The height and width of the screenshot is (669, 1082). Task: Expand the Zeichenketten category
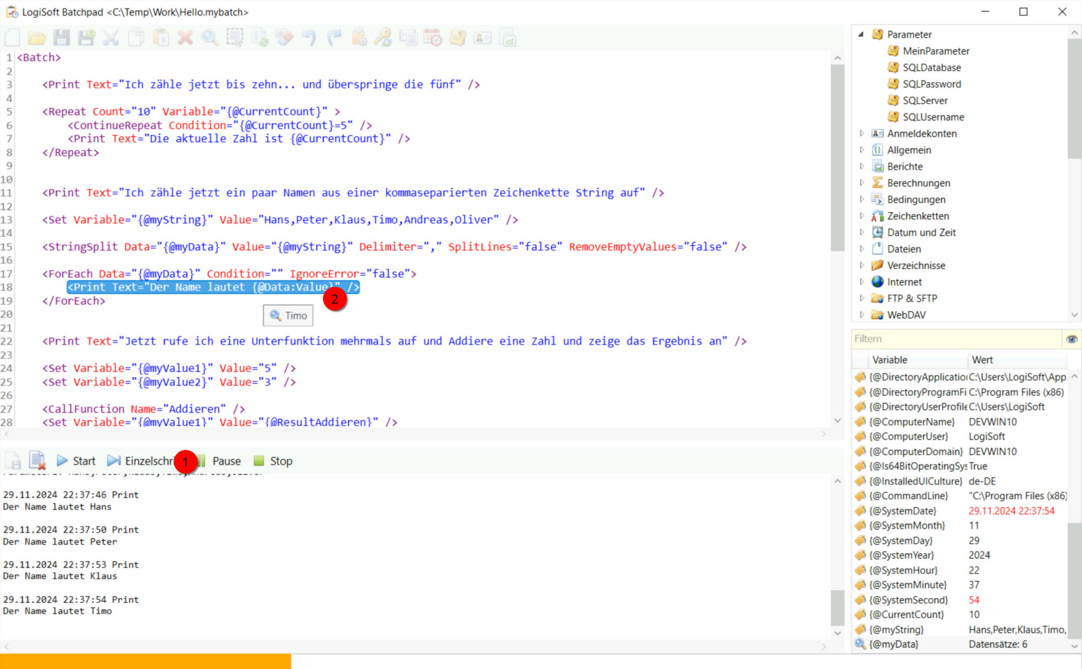point(862,216)
